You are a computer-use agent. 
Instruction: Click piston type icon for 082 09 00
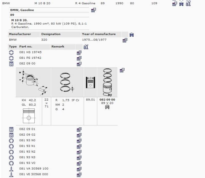tap(11, 64)
